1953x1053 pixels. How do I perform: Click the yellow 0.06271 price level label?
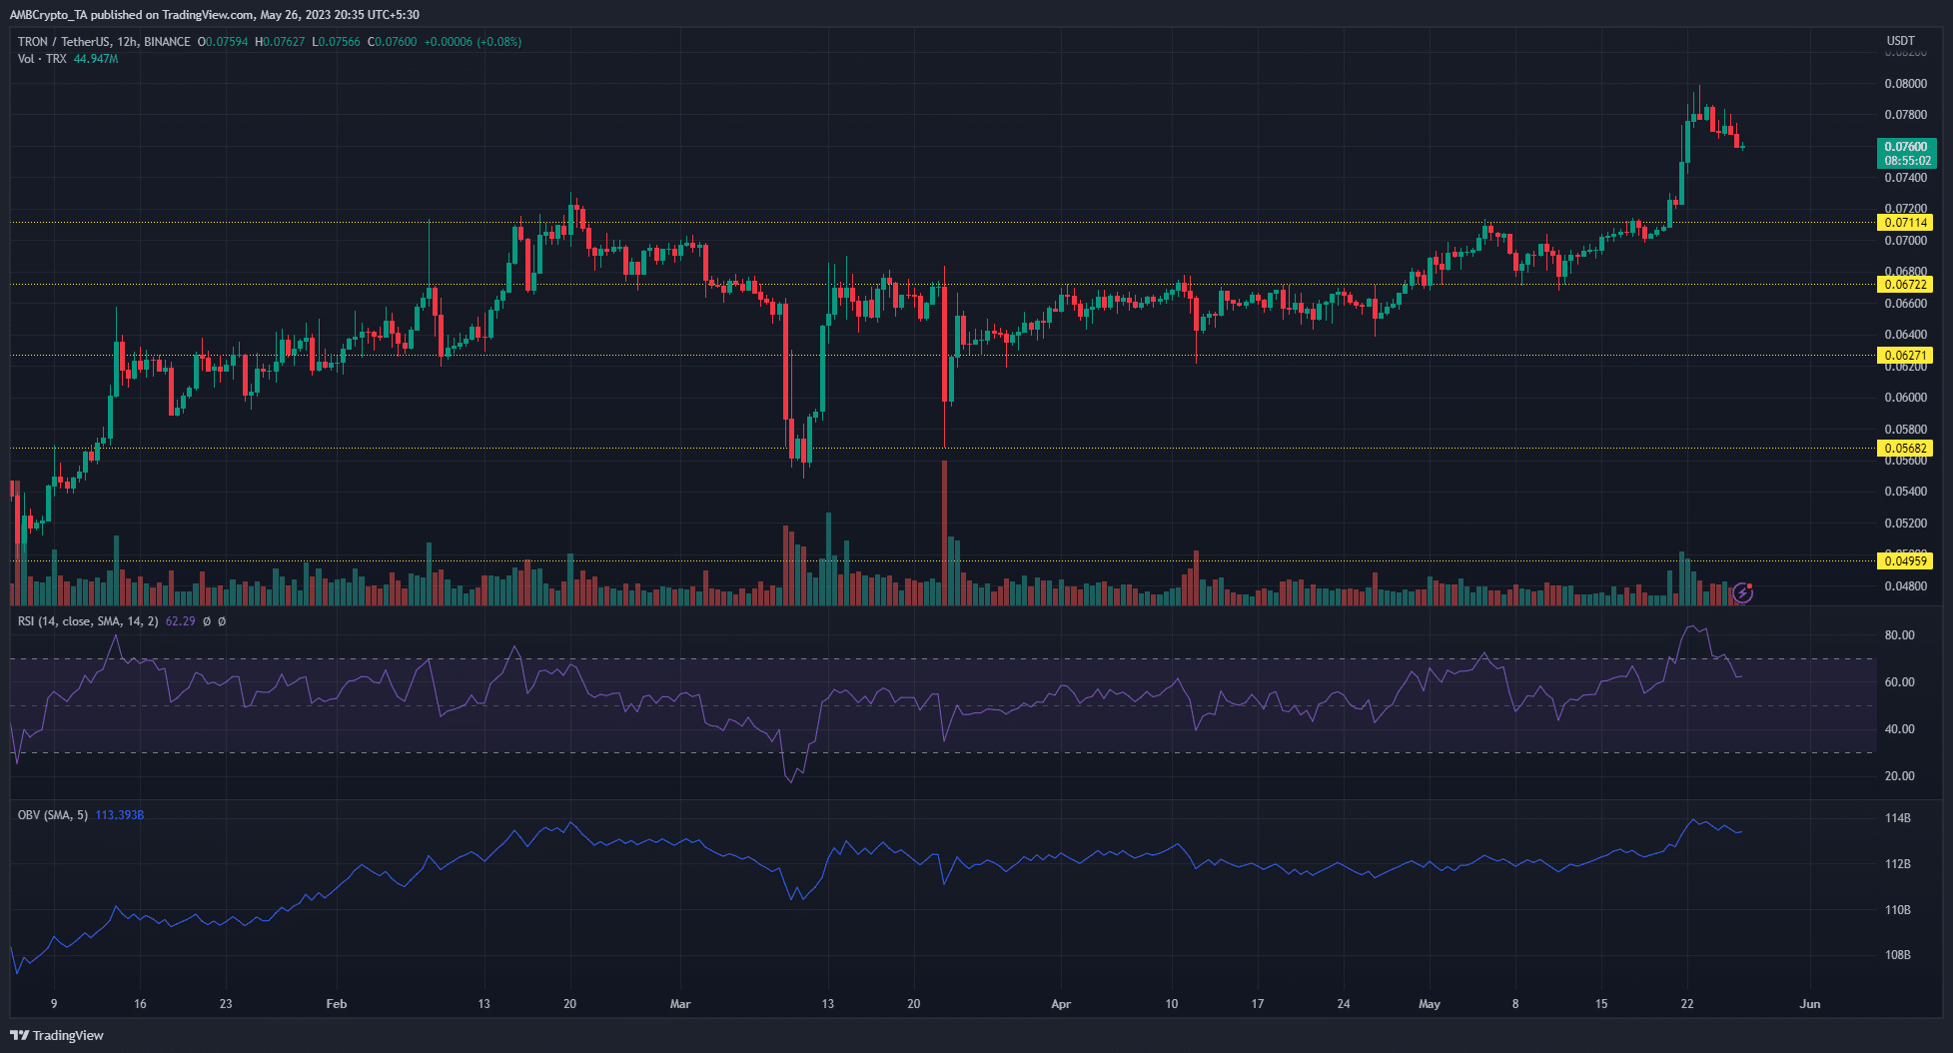(x=1906, y=356)
